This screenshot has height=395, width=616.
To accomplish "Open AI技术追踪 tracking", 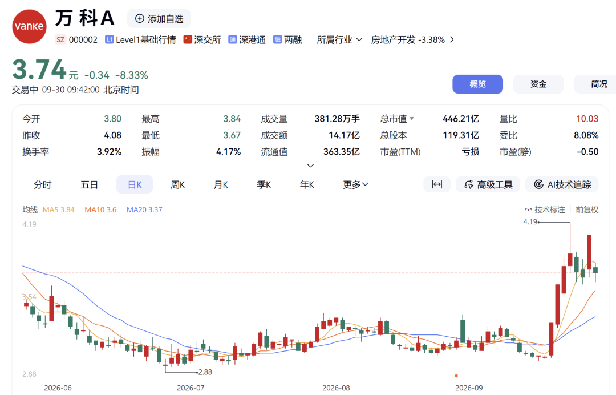I will (562, 184).
